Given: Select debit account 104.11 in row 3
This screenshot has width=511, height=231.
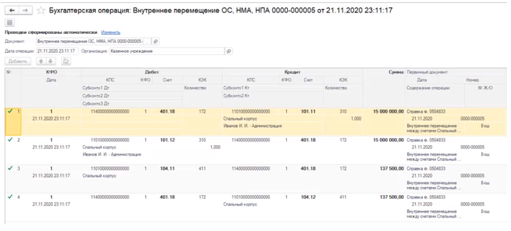Looking at the screenshot, I should 167,169.
